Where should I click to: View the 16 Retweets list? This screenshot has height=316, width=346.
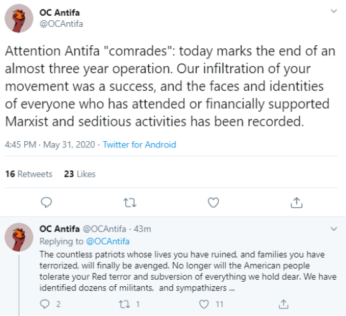(29, 174)
